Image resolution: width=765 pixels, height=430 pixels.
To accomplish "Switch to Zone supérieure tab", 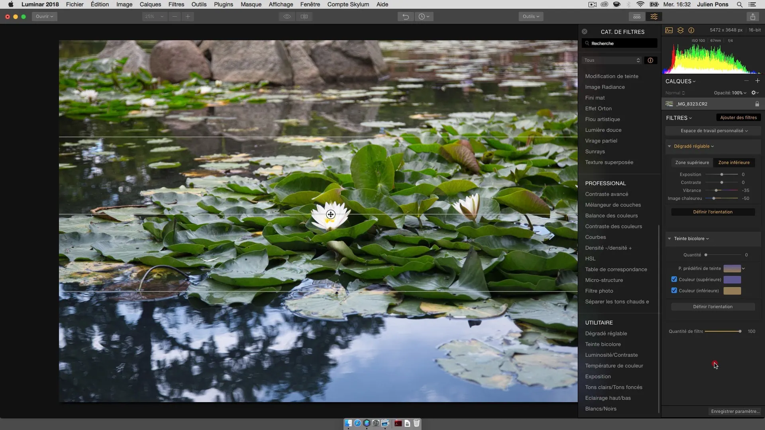I will 692,162.
